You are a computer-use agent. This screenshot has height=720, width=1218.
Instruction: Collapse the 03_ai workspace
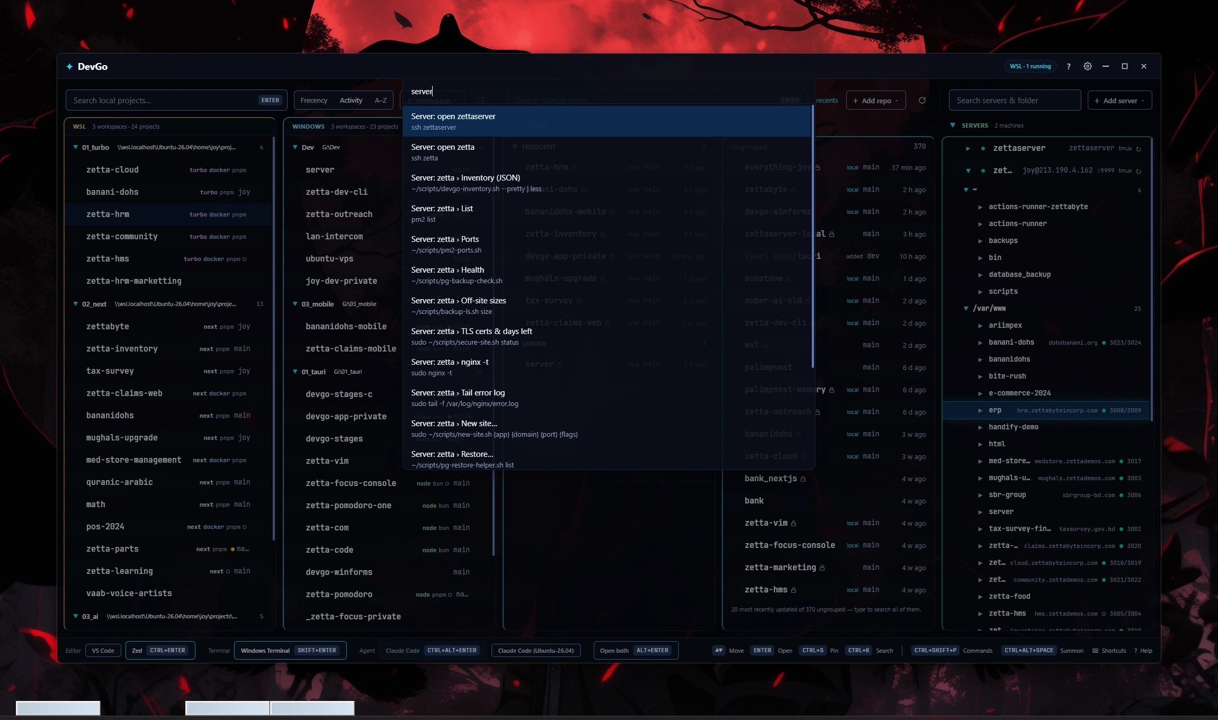pyautogui.click(x=75, y=616)
